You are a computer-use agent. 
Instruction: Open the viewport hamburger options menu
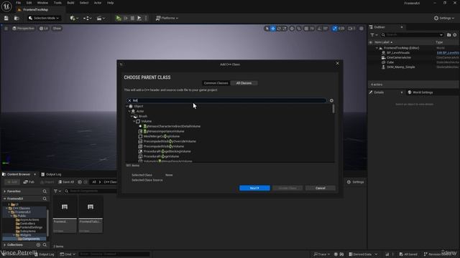coord(6,29)
